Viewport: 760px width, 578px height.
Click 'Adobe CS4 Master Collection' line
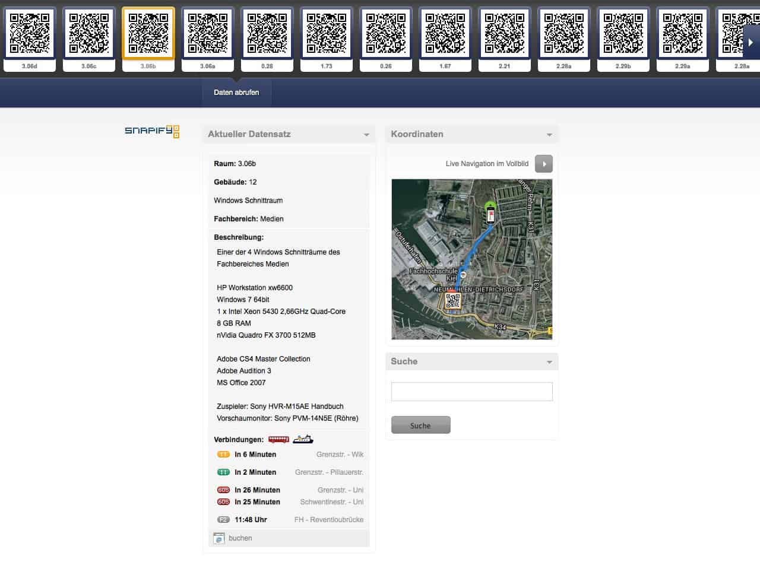[264, 359]
